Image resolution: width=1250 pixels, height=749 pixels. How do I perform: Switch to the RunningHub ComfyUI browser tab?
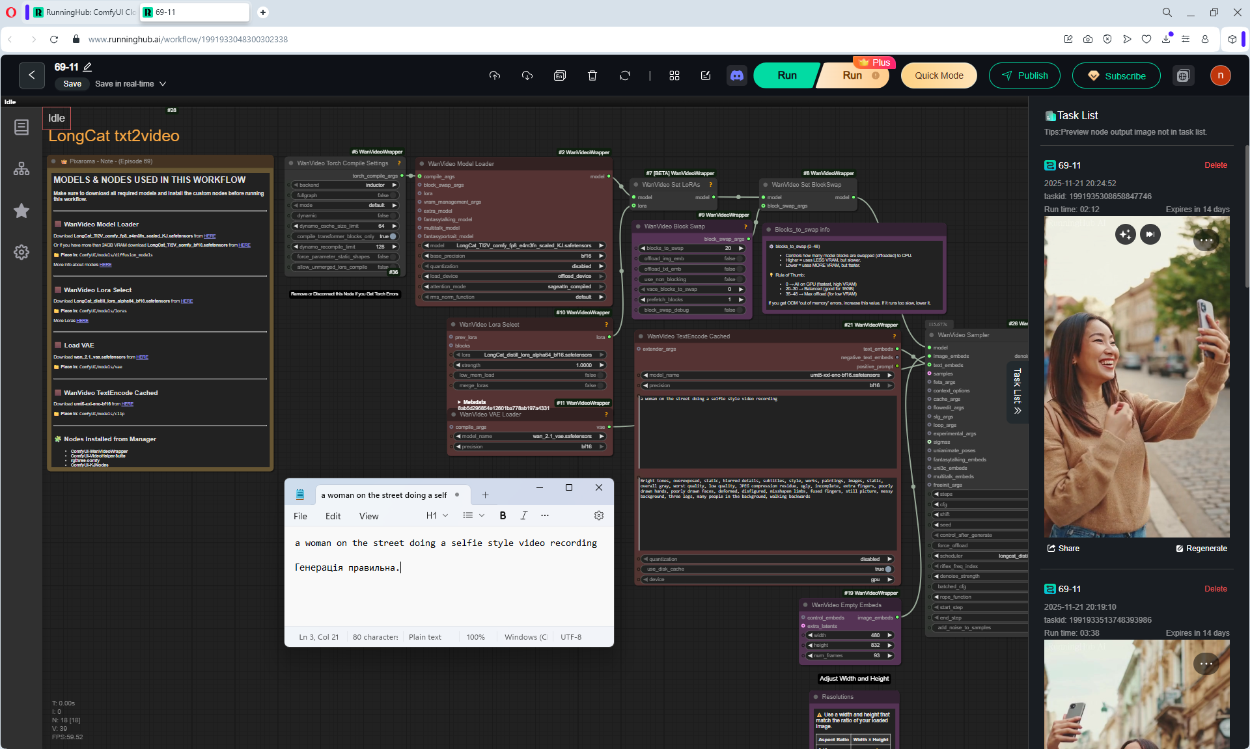(85, 12)
